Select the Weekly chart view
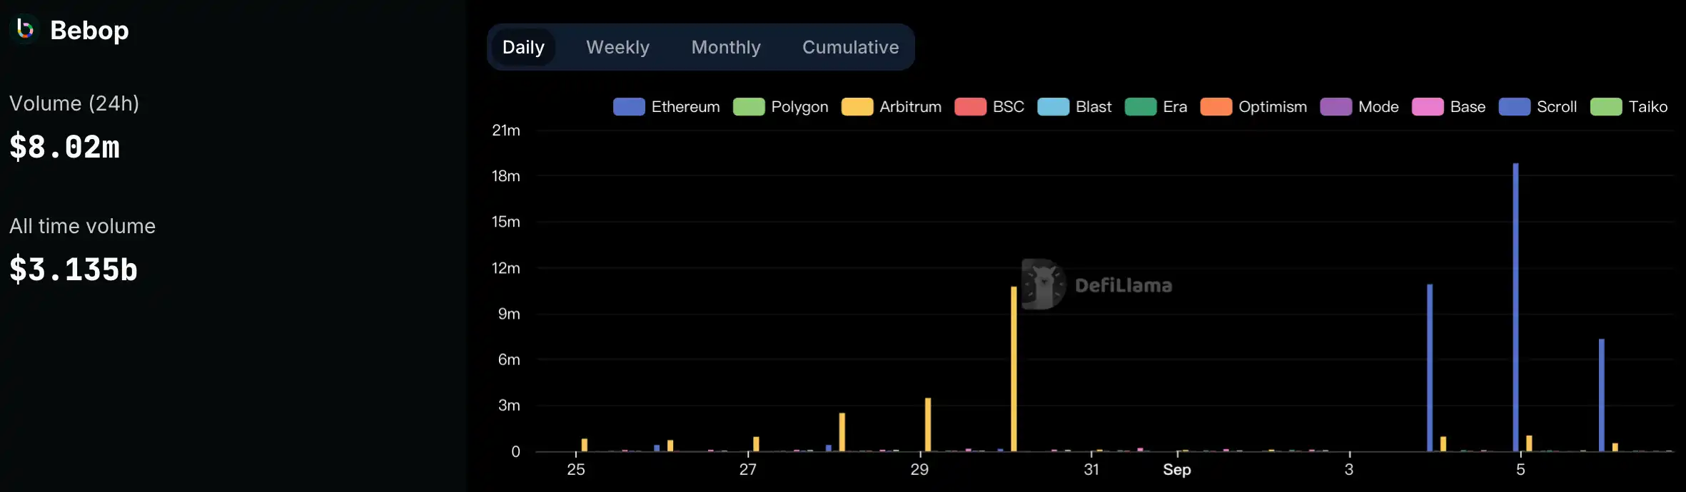Viewport: 1686px width, 492px height. (x=617, y=47)
